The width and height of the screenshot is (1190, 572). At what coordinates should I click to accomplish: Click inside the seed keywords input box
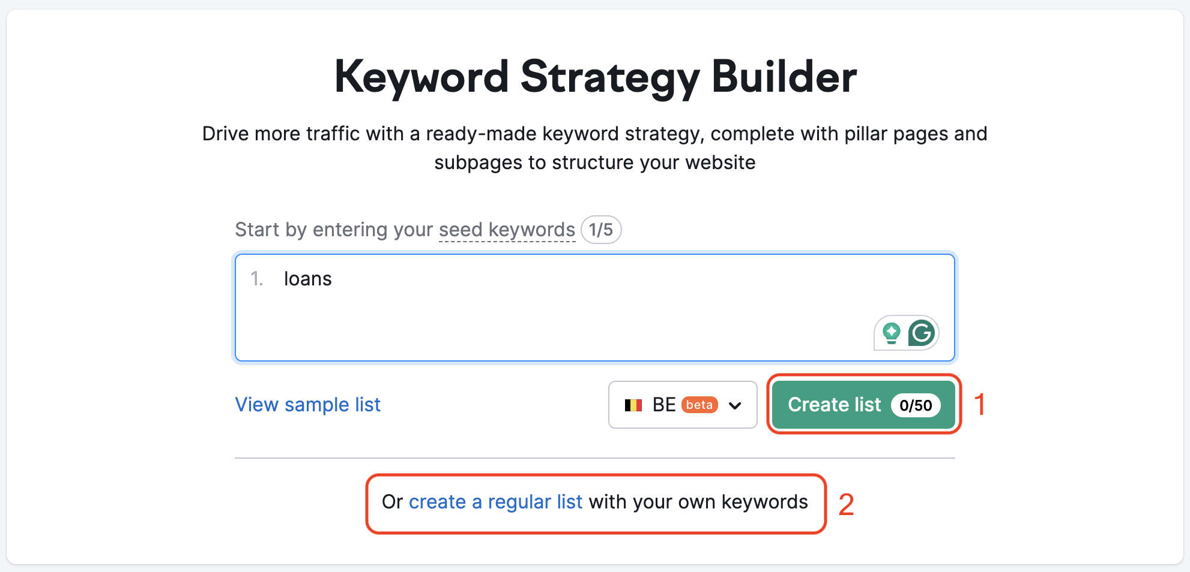(x=594, y=308)
